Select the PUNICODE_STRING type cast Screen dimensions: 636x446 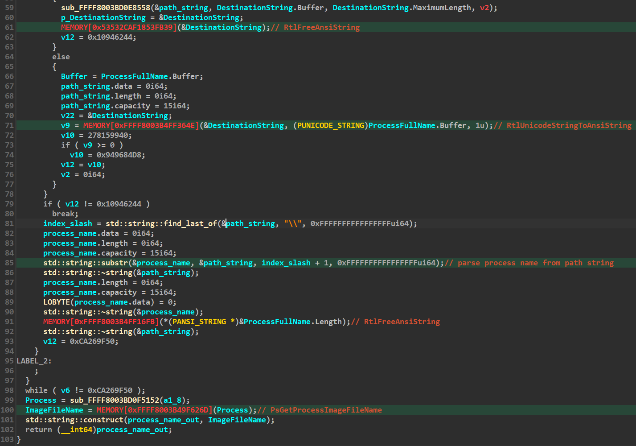(331, 125)
